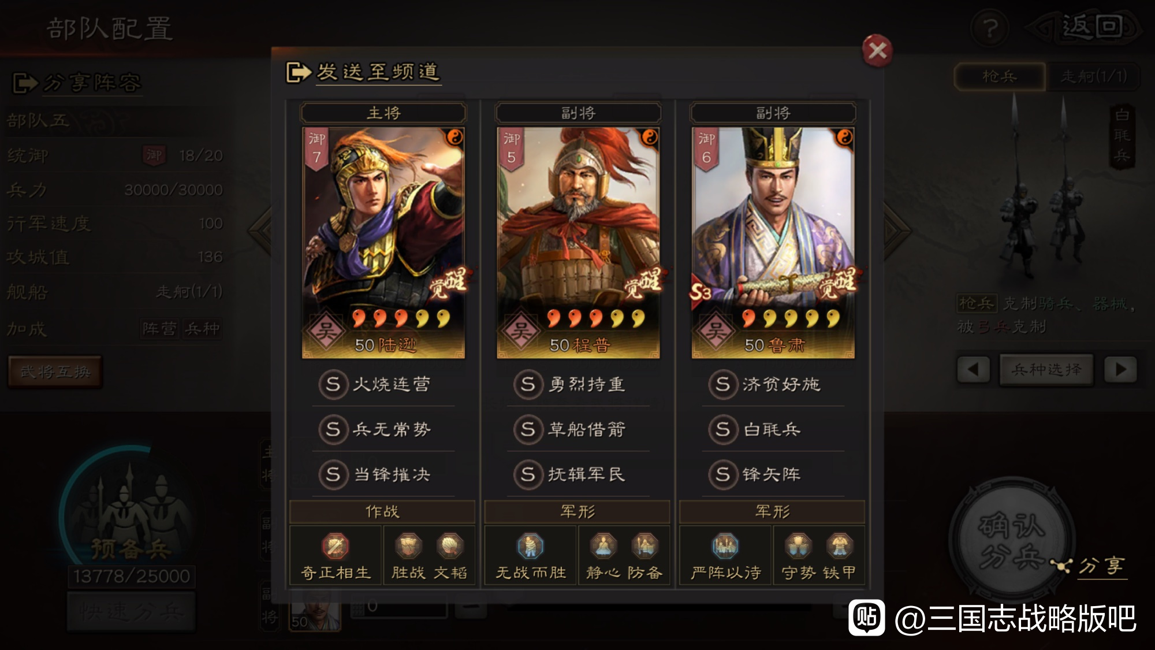
Task: Select the 草船借箭 skill entry
Action: tap(578, 429)
